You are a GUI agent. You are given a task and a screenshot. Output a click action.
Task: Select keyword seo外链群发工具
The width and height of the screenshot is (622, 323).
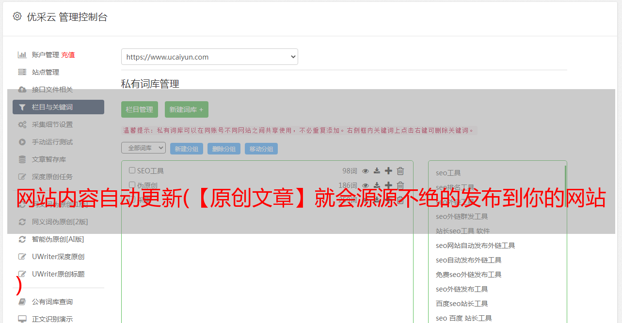coord(462,216)
